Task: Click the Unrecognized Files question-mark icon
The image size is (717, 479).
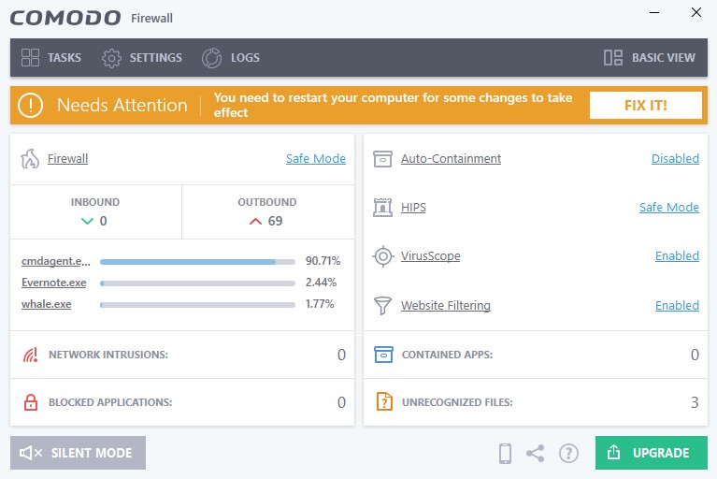Action: 384,401
